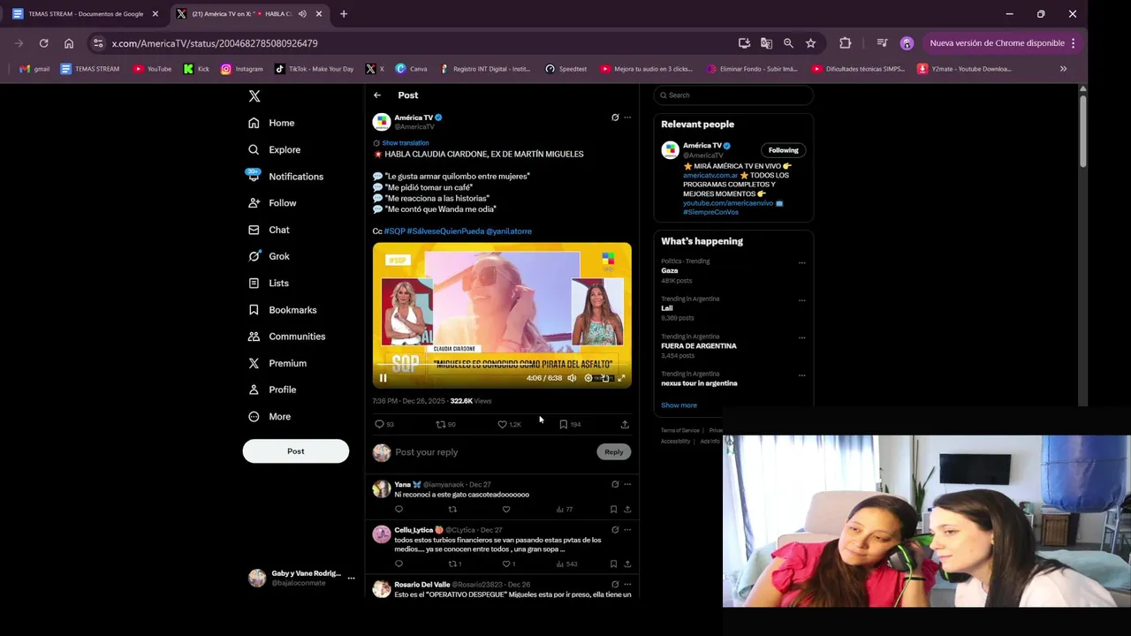
Task: Like the América TV post
Action: coord(509,425)
